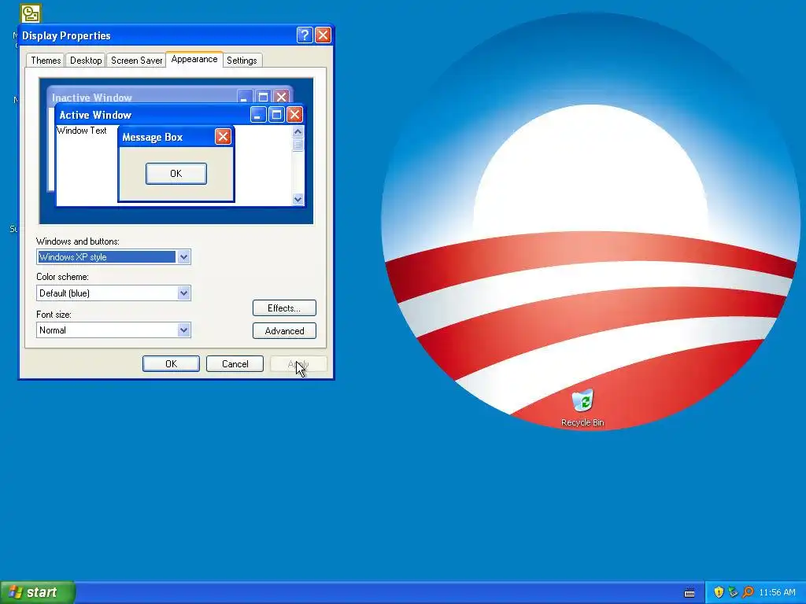Click the Cancel button
Viewport: 806px width, 604px height.
(235, 363)
